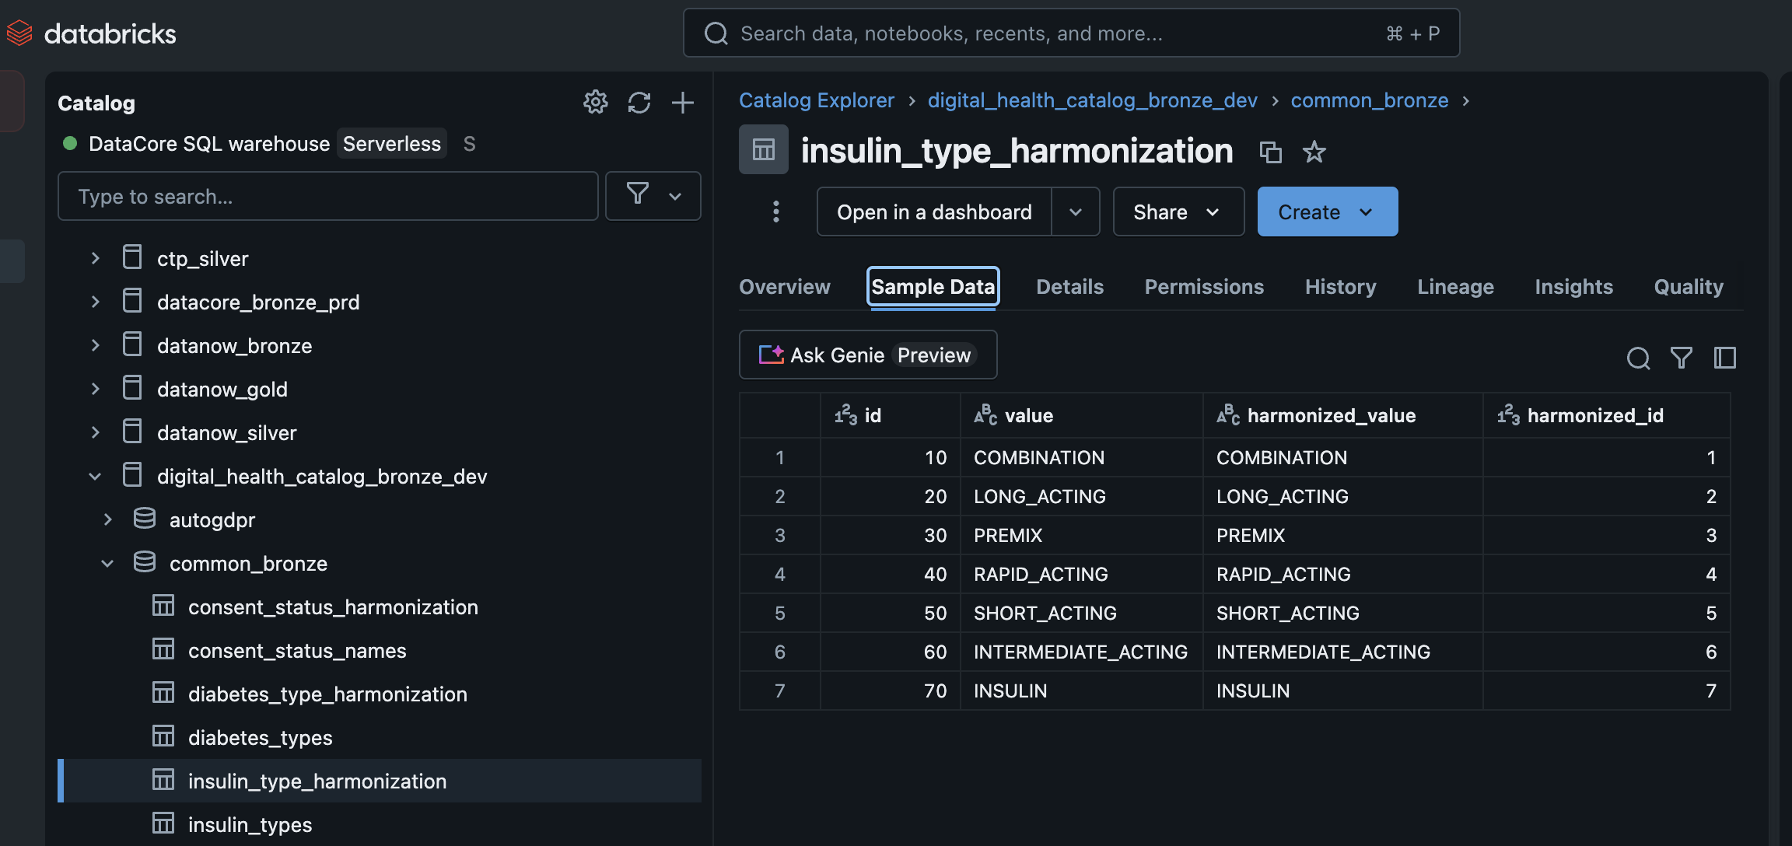Open the catalog filter dropdown

653,196
